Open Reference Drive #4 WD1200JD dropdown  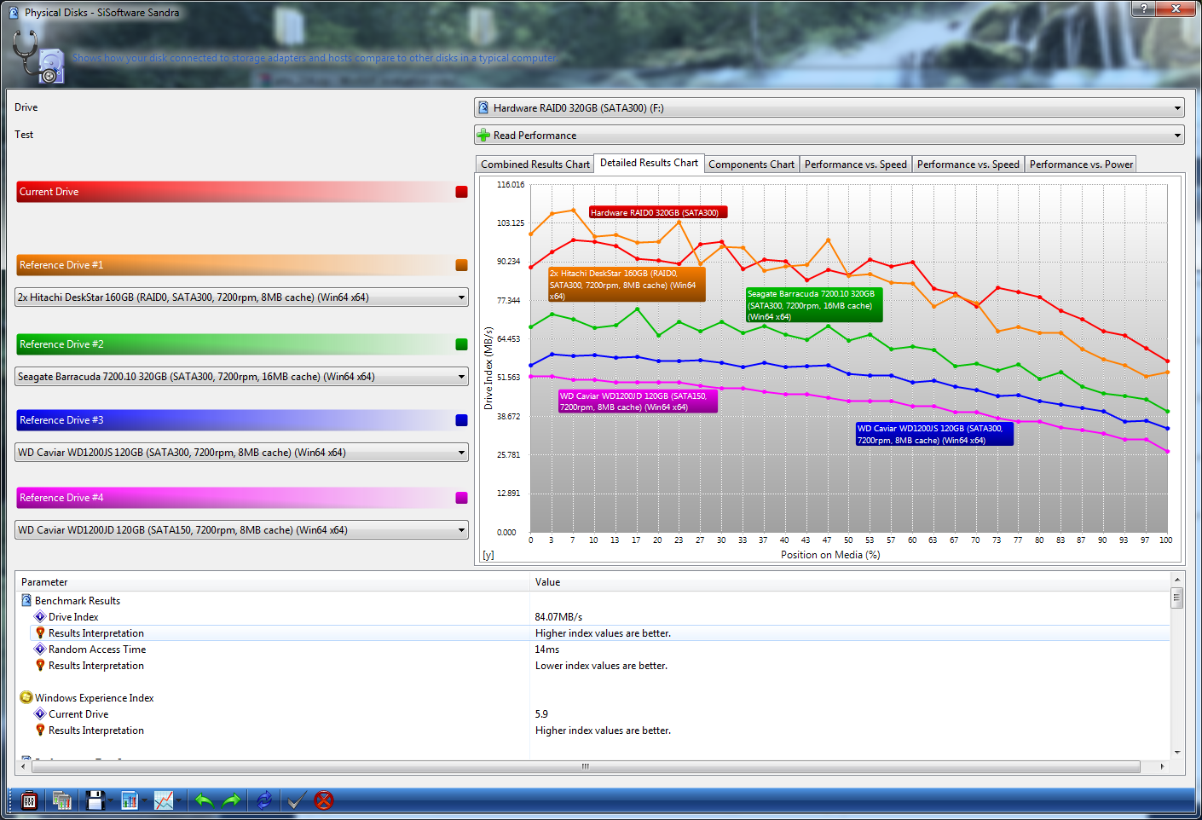[x=242, y=530]
